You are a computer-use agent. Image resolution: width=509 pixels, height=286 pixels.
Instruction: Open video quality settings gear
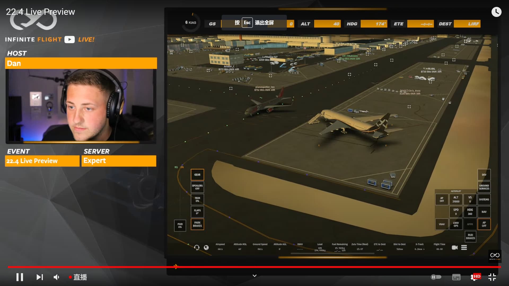pyautogui.click(x=474, y=277)
